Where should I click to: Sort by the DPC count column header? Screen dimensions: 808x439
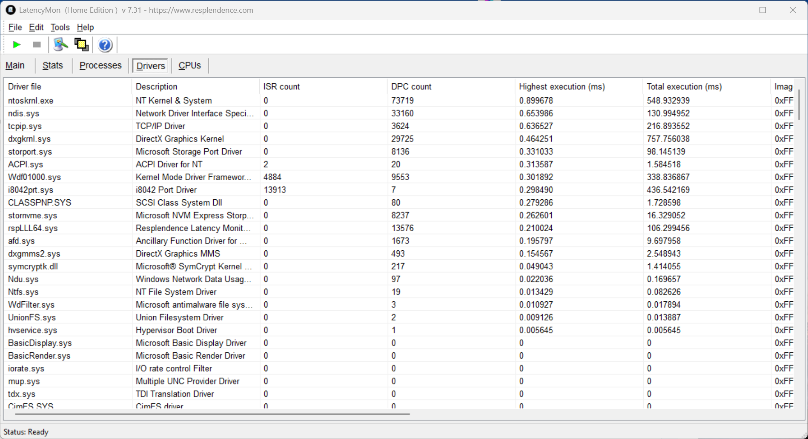point(451,87)
